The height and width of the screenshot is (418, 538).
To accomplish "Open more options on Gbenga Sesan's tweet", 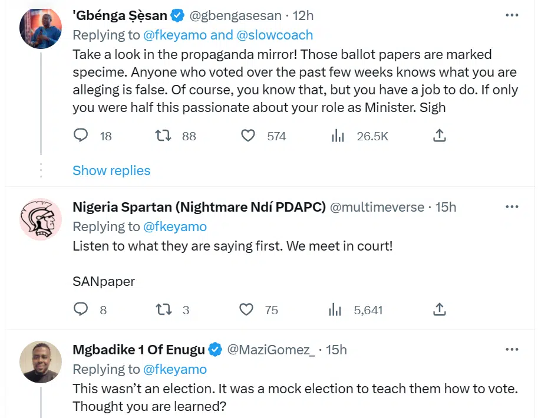I will [512, 14].
